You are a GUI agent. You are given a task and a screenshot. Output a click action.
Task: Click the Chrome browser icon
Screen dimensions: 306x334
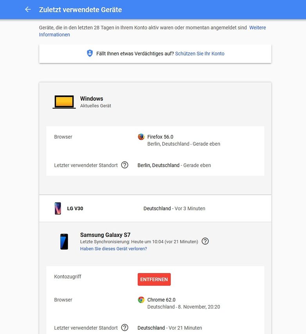141,300
